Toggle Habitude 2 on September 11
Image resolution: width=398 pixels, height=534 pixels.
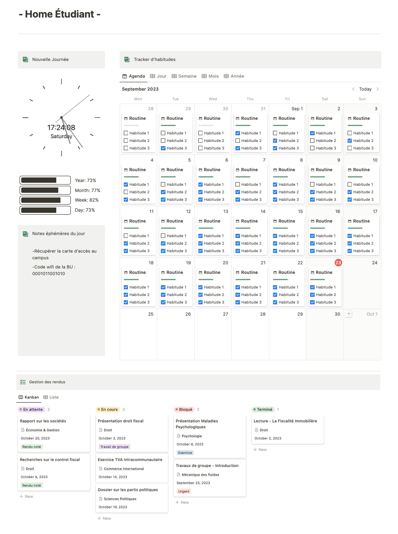pyautogui.click(x=126, y=243)
